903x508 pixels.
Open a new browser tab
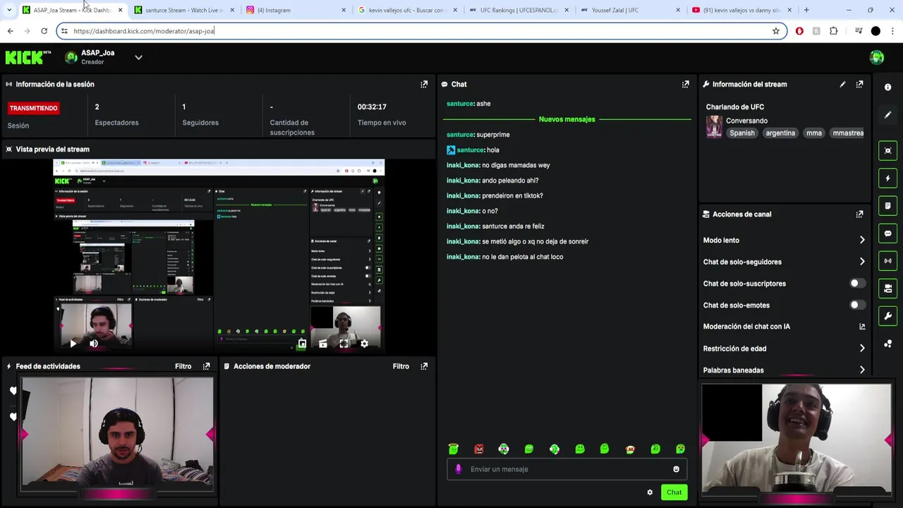coord(806,10)
